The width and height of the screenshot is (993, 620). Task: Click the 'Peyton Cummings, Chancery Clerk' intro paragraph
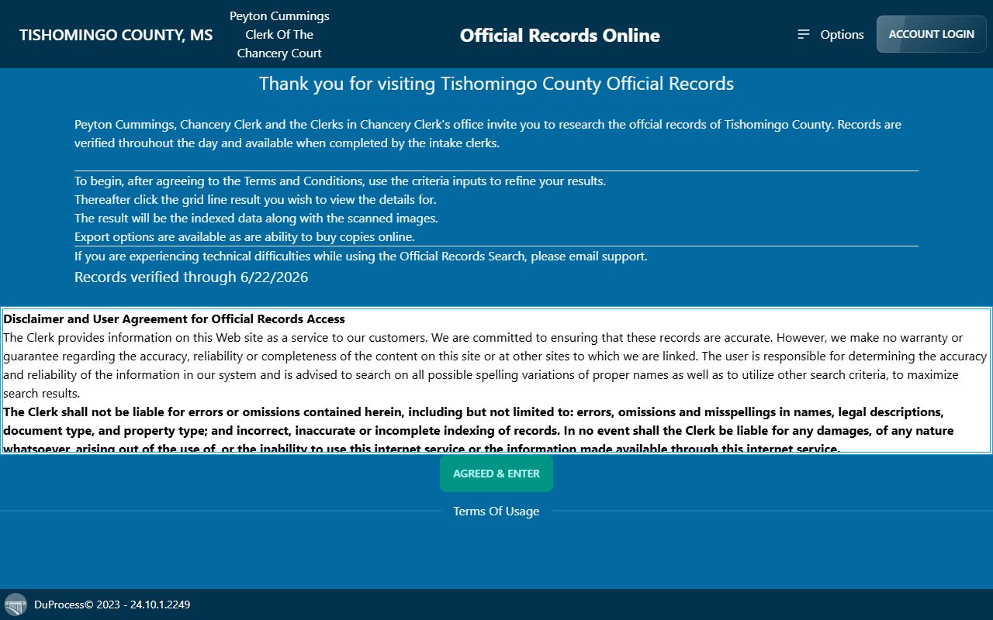(x=488, y=133)
